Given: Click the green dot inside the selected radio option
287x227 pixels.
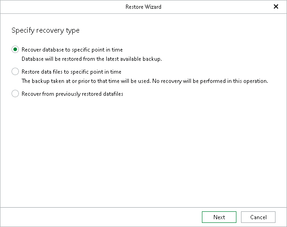Looking at the screenshot, I should 15,49.
